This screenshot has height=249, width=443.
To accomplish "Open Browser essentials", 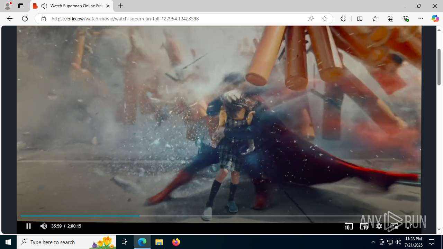I will (x=406, y=19).
